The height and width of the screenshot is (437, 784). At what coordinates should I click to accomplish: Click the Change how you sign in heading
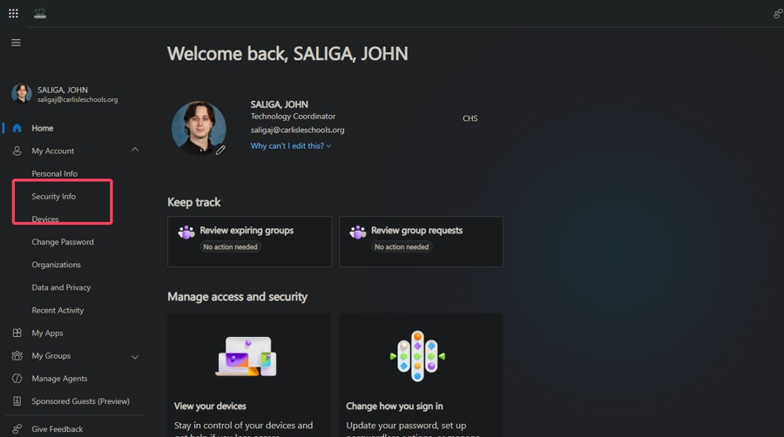(x=394, y=406)
